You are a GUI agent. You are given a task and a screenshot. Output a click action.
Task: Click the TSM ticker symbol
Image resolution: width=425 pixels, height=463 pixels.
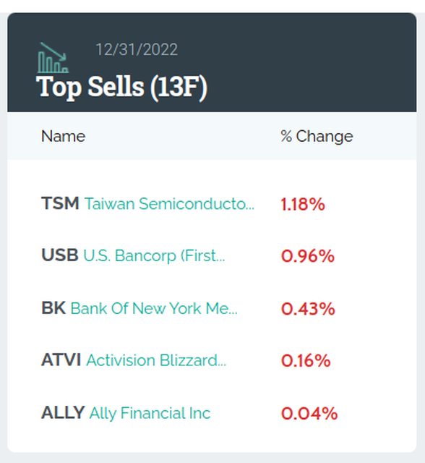60,203
